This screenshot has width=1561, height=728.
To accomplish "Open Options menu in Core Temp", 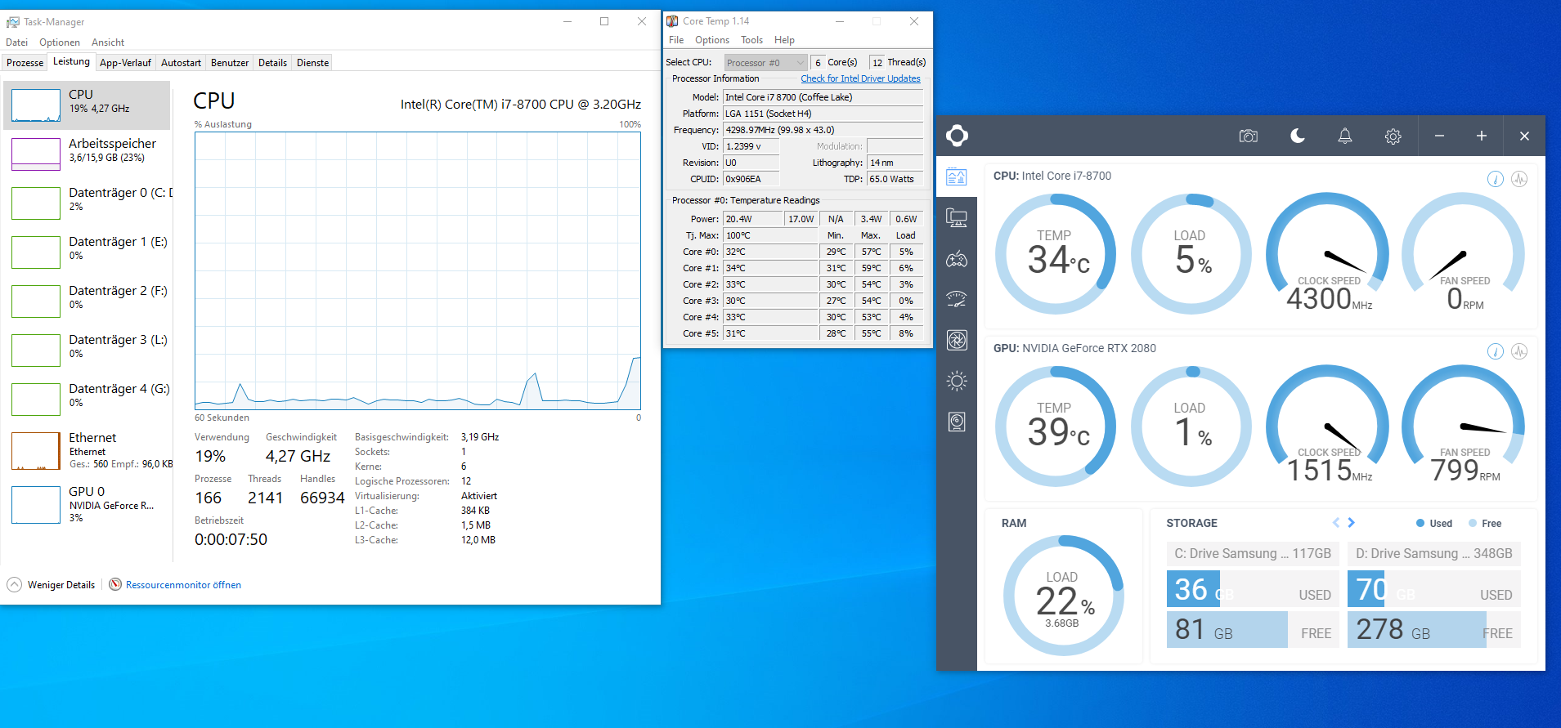I will click(712, 40).
